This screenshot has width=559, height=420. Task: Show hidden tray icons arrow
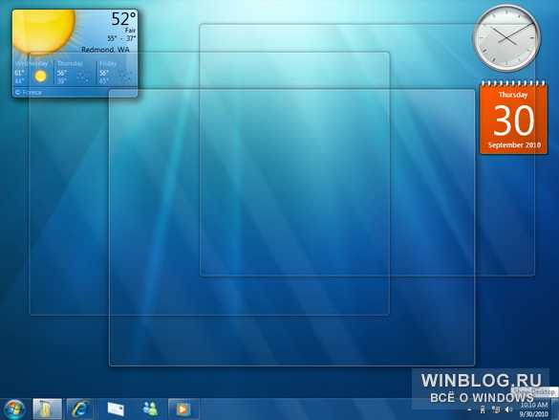point(469,410)
